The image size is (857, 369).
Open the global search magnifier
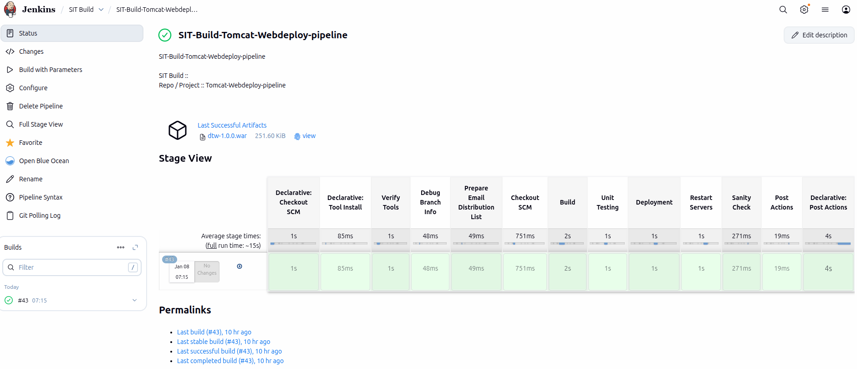tap(783, 9)
